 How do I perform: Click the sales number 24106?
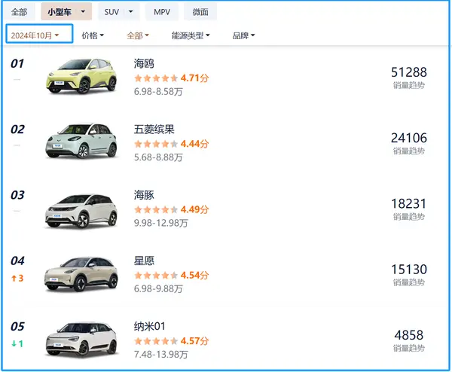coord(409,138)
